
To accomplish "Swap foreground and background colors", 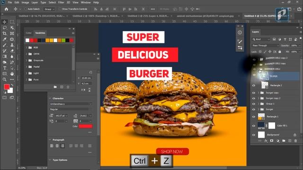I will tap(12, 85).
